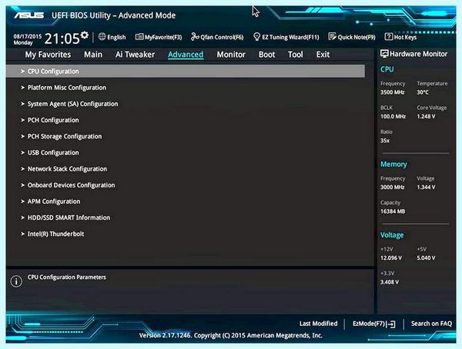The image size is (462, 349).
Task: Click the MyFavorite folder icon
Action: coord(139,37)
